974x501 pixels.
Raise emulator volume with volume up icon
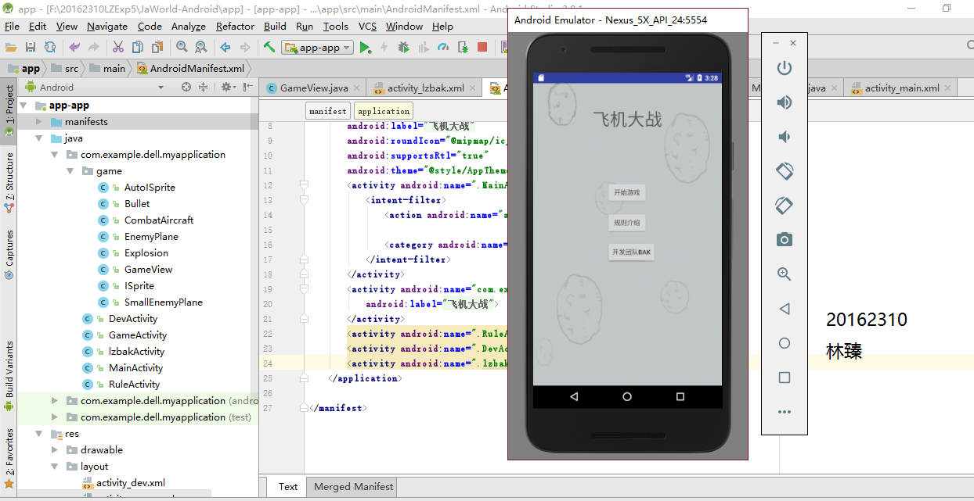click(784, 102)
